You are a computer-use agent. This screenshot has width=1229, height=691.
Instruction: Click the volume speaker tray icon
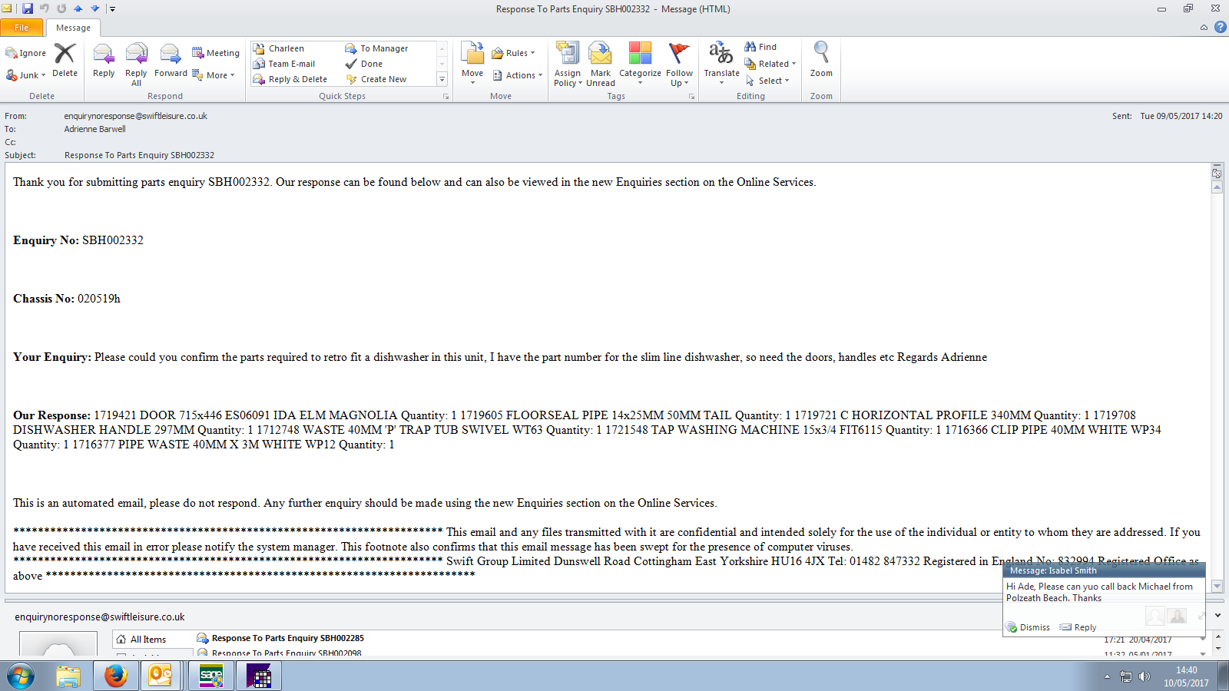[1145, 676]
